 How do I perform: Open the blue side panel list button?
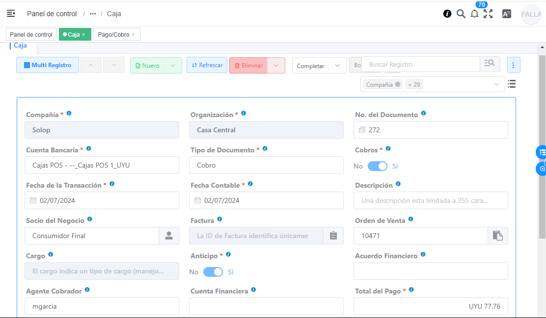click(542, 152)
